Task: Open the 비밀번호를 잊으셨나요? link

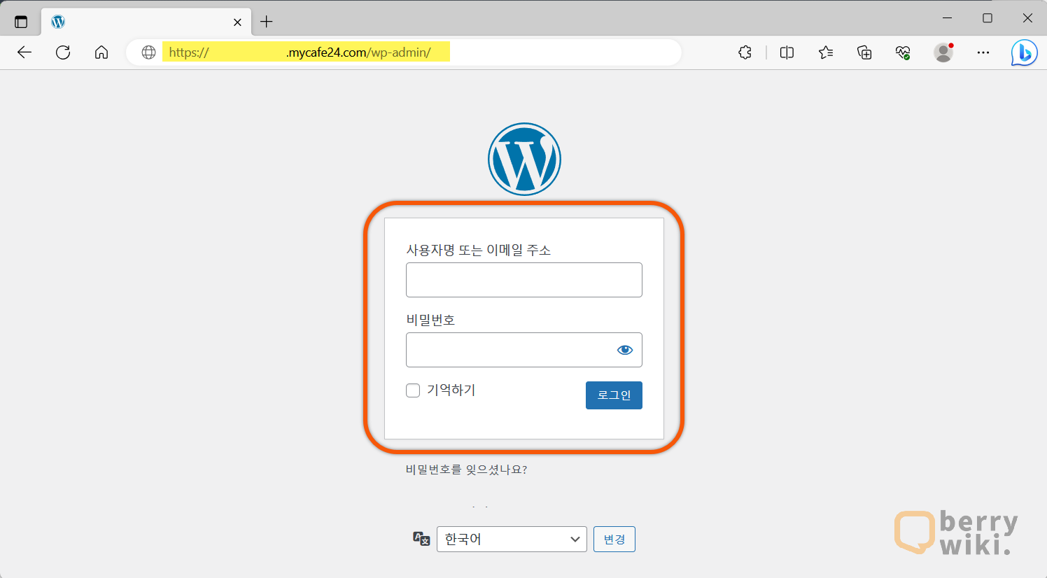Action: pos(466,470)
